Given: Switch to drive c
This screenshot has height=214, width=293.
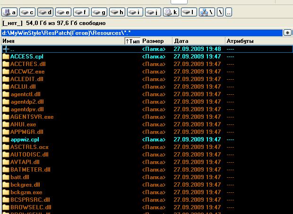Looking at the screenshot, I should 27,12.
